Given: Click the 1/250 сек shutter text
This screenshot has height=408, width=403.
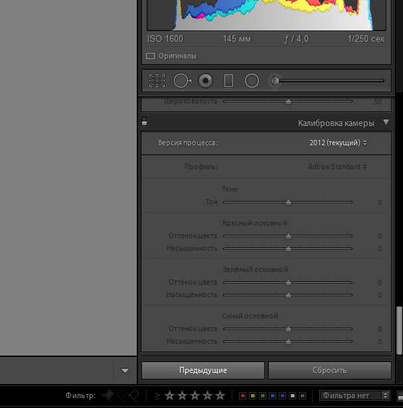Looking at the screenshot, I should tap(366, 39).
